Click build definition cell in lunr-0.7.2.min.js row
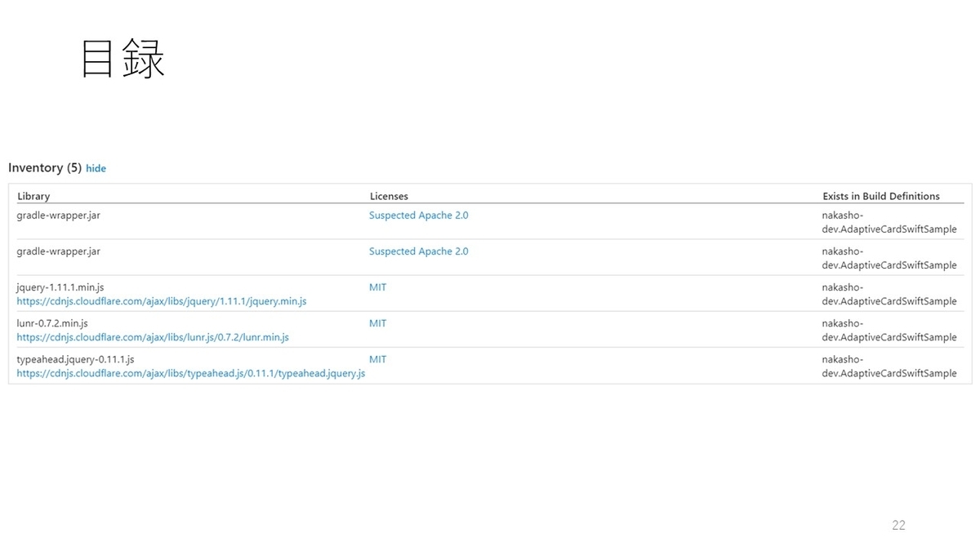This screenshot has width=980, height=551. (889, 330)
